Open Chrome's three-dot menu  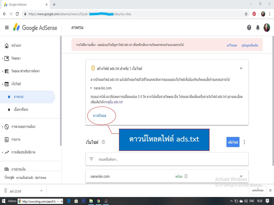pos(270,14)
